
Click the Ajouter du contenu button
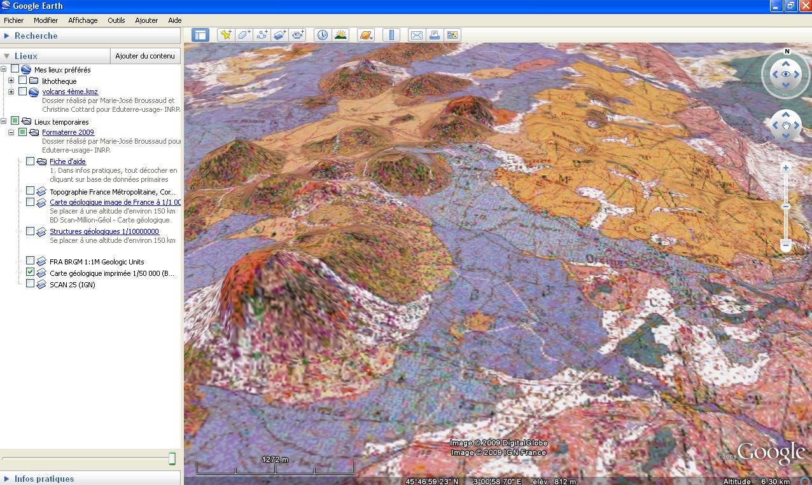click(145, 56)
